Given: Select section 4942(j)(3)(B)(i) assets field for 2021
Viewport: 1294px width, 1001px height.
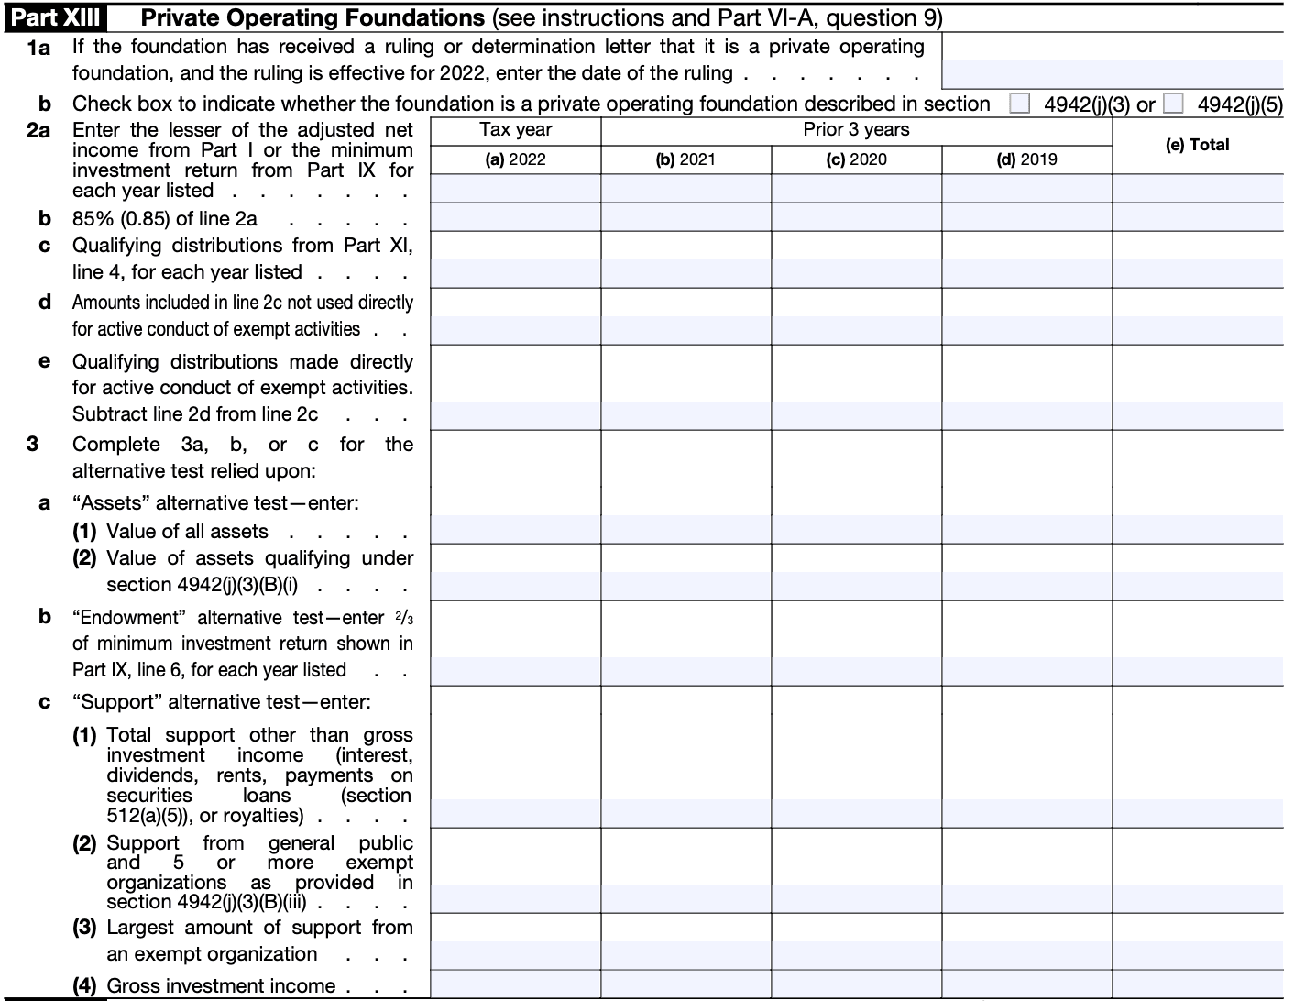Looking at the screenshot, I should point(685,585).
